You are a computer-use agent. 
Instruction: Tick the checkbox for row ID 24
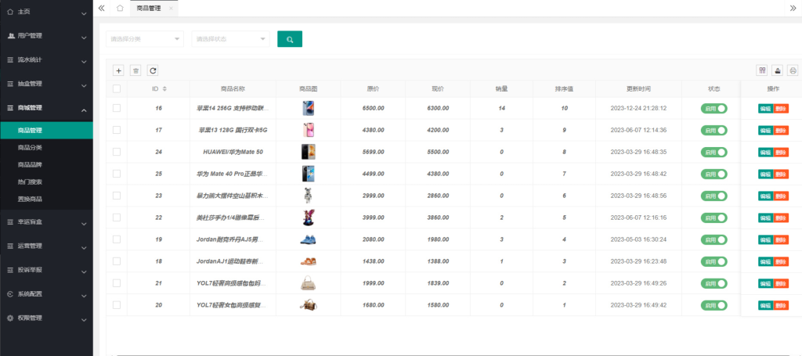(x=117, y=152)
